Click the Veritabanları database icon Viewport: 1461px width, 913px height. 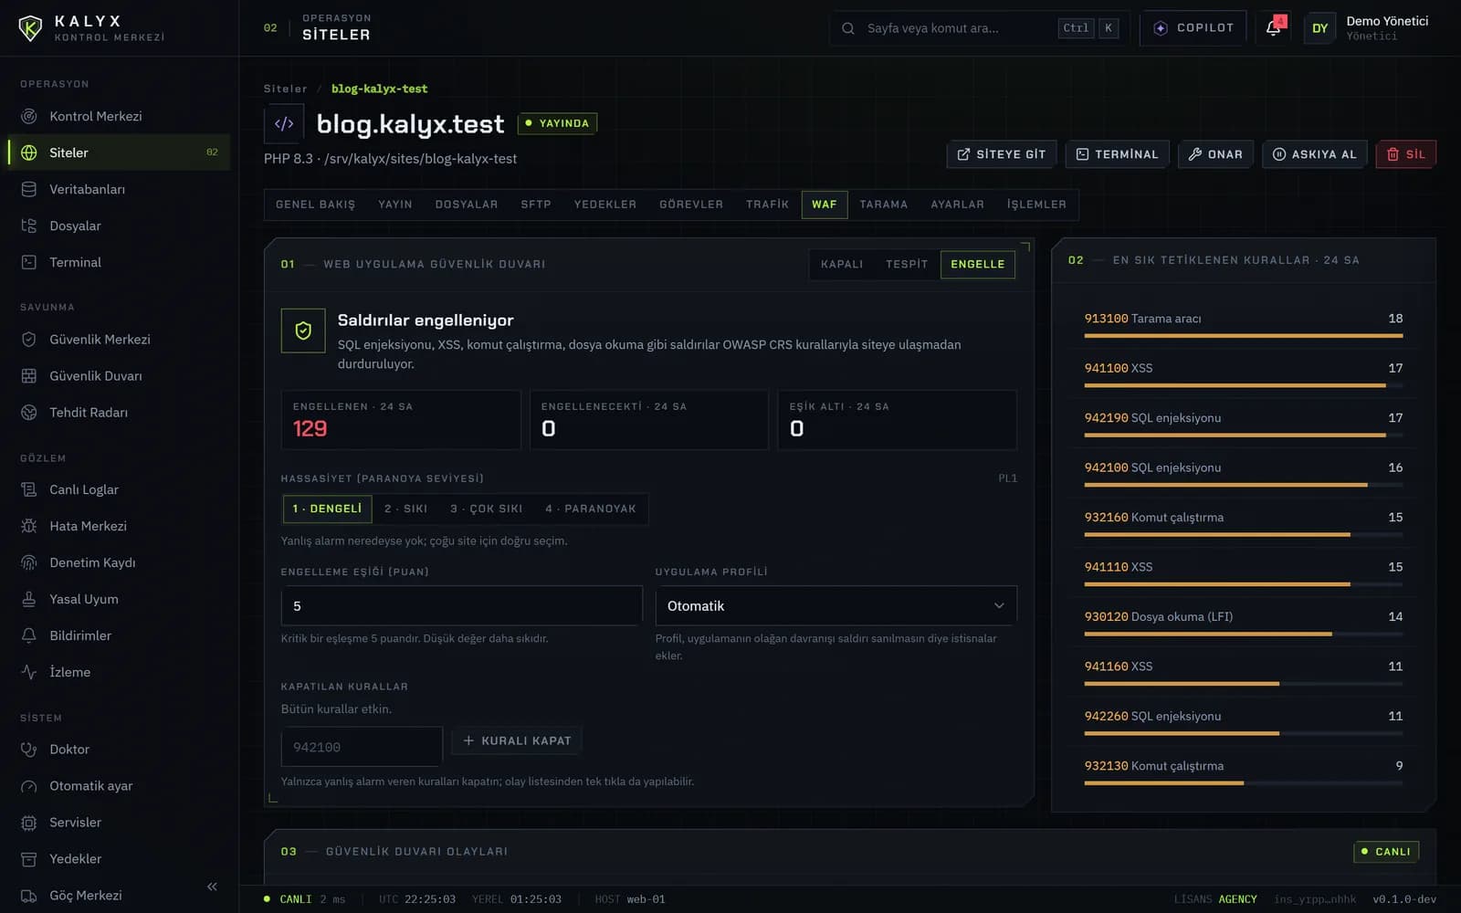[29, 189]
